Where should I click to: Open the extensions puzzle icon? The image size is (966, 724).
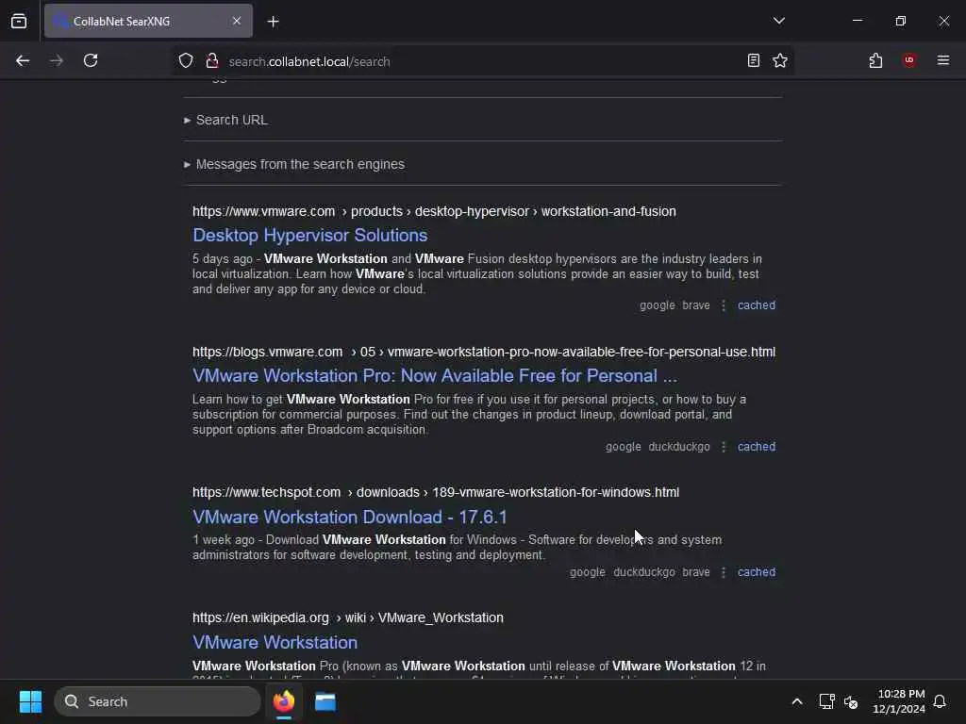pos(875,60)
